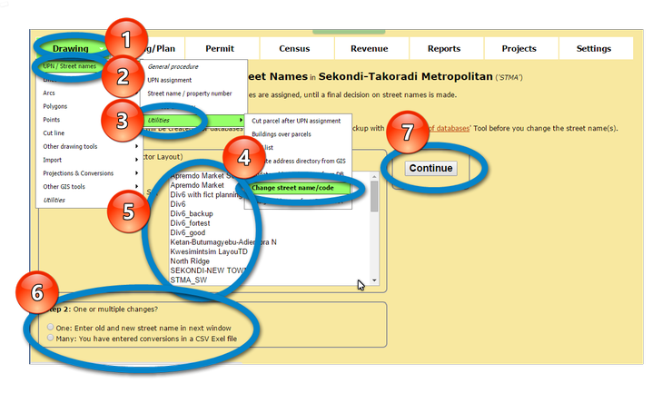672x393 pixels.
Task: Click the layout list scrollbar thumb
Action: coord(374,196)
